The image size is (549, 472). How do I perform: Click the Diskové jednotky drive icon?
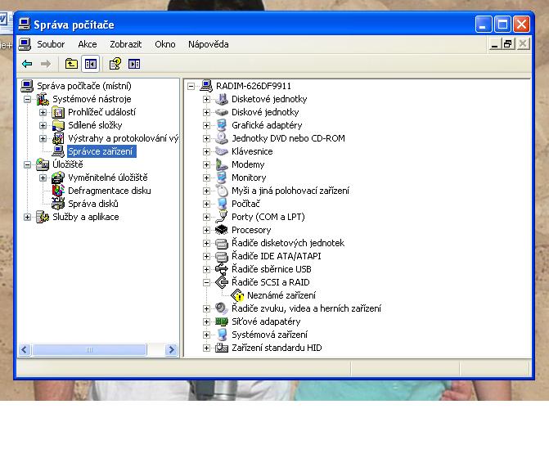coord(222,112)
